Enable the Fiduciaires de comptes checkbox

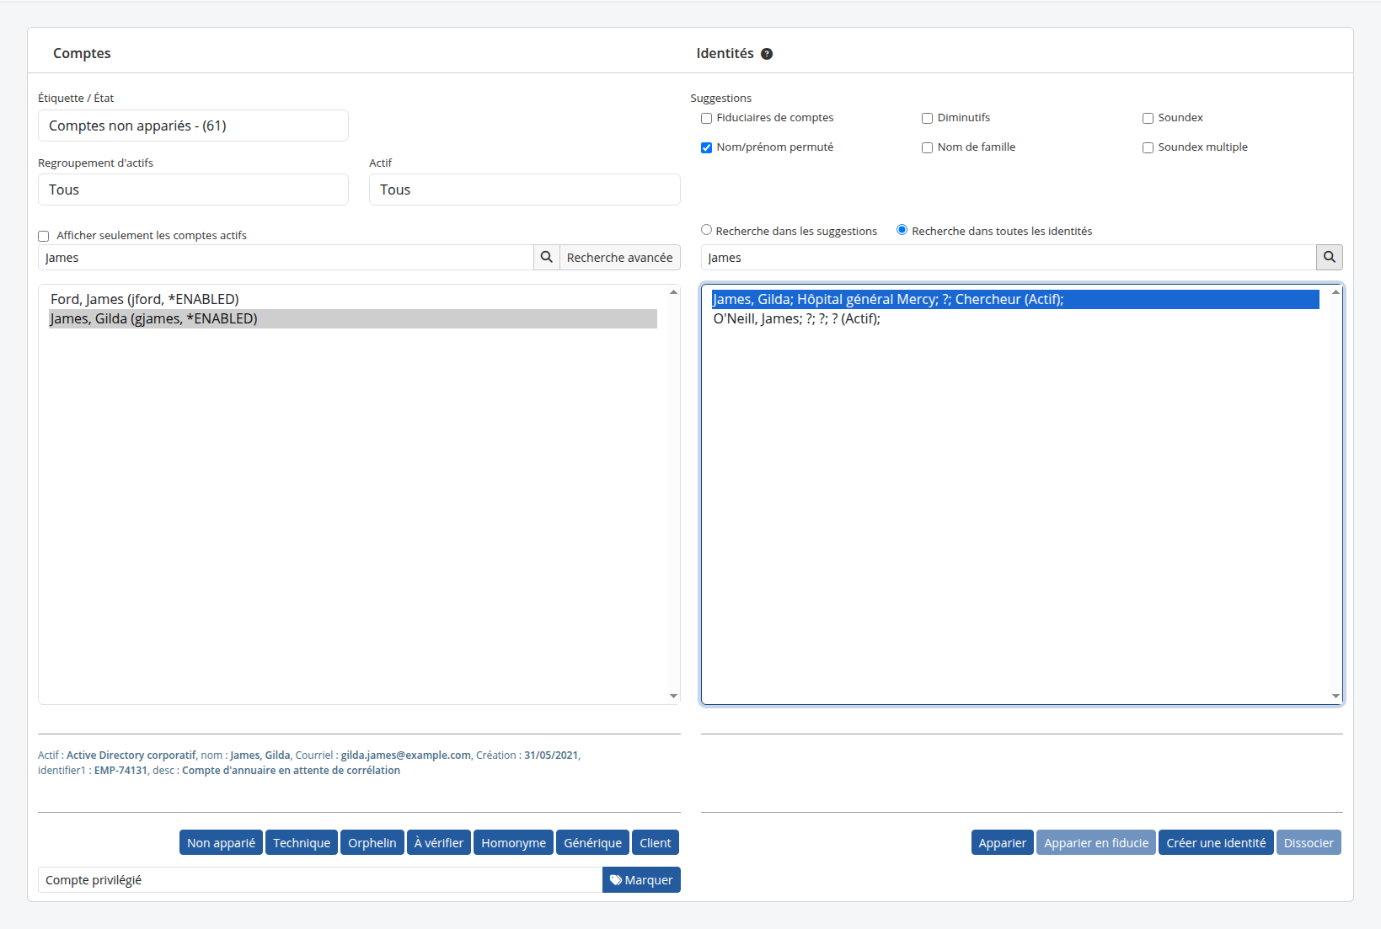pyautogui.click(x=707, y=119)
